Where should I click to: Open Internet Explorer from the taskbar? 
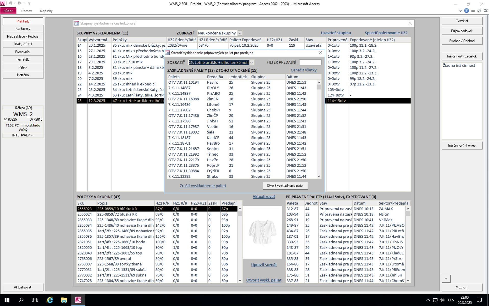[x=50, y=300]
